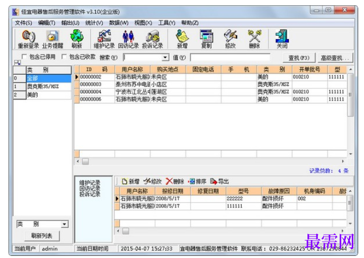Viewport: 364px width, 258px height.
Task: Select 回访记录 in lower left list
Action: coord(90,188)
